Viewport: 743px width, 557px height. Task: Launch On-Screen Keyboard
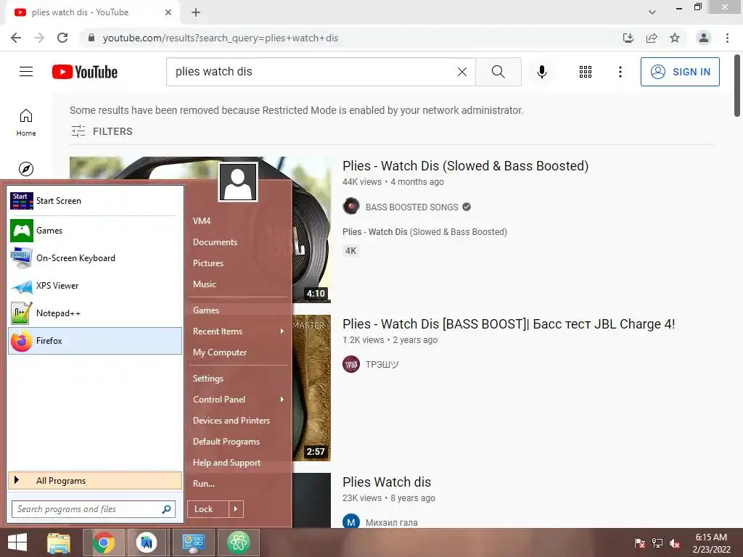click(95, 258)
